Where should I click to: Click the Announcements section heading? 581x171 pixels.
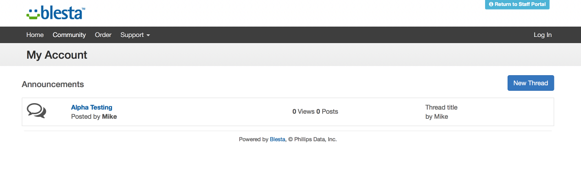click(53, 84)
